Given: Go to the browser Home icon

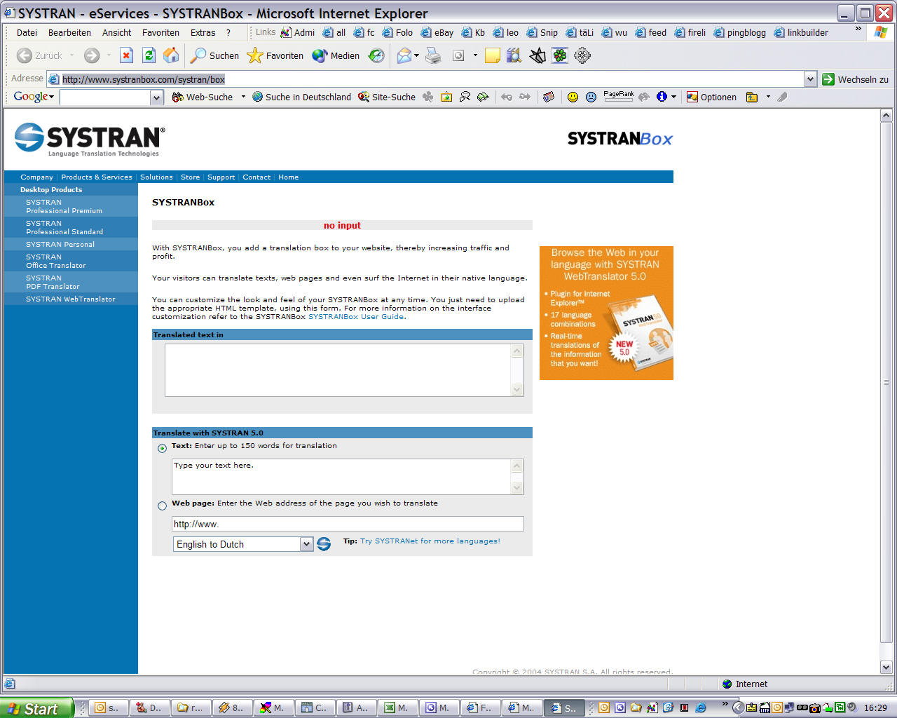Looking at the screenshot, I should [x=171, y=56].
